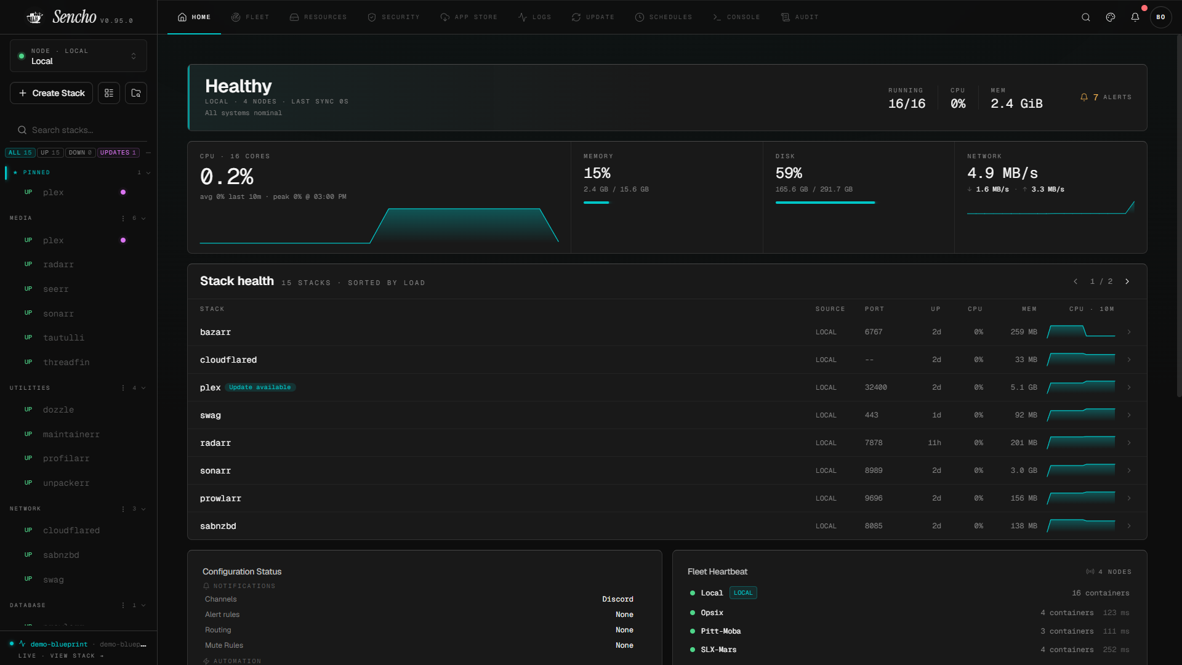Click the Search stacks input field
This screenshot has width=1182, height=665.
click(x=78, y=130)
